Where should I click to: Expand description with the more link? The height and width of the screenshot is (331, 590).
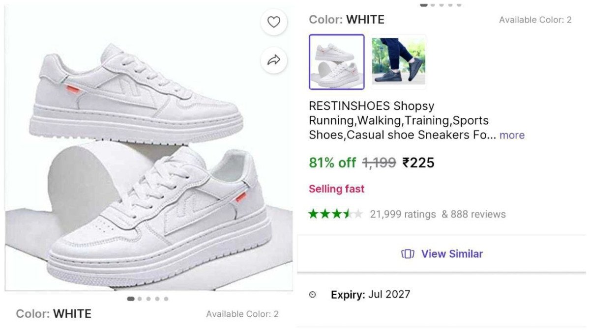[x=512, y=135]
